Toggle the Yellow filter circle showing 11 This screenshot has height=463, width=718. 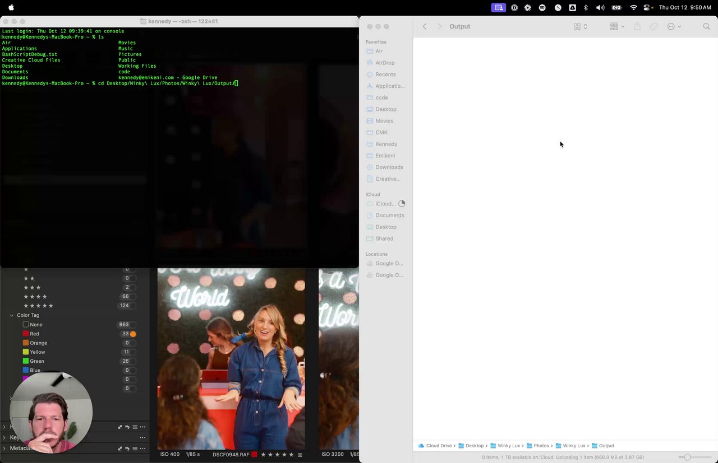(x=133, y=352)
